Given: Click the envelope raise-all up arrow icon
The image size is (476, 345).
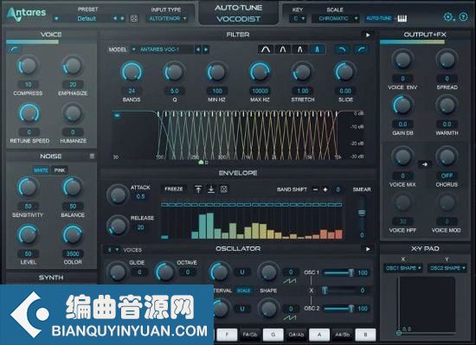Looking at the screenshot, I should tap(198, 189).
